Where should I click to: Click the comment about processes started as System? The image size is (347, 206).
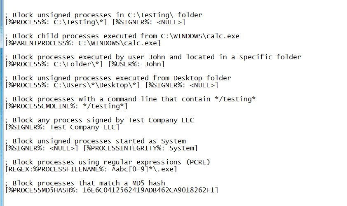point(95,141)
